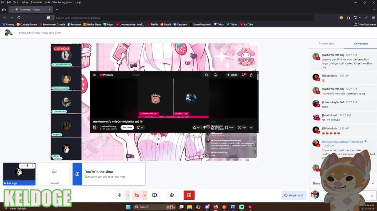Open Firefox from the taskbar

pyautogui.click(x=216, y=207)
